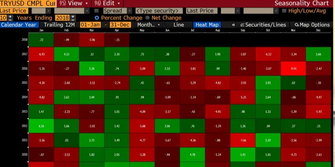Screen dimensions: 335x167
Task: Click the 2017 row label
Action: pos(24,54)
